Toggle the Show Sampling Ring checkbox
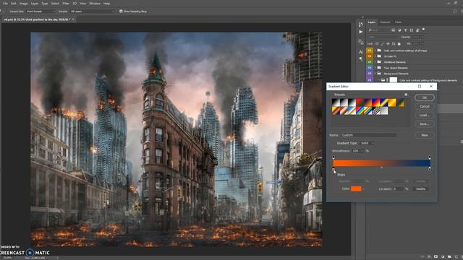The width and height of the screenshot is (463, 260). (x=121, y=12)
